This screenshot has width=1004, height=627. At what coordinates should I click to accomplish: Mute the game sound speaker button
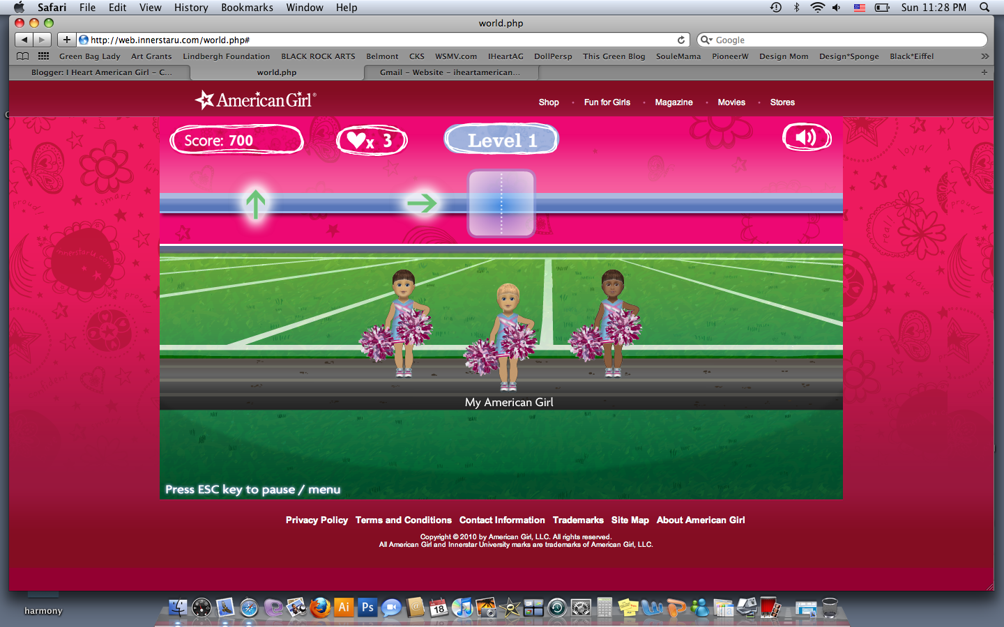pos(807,137)
